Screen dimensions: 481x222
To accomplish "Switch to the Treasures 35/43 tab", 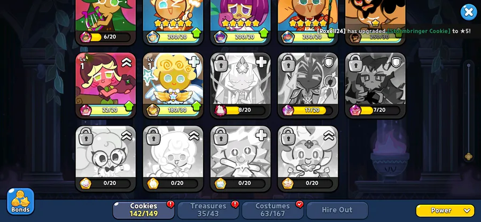I will click(208, 210).
